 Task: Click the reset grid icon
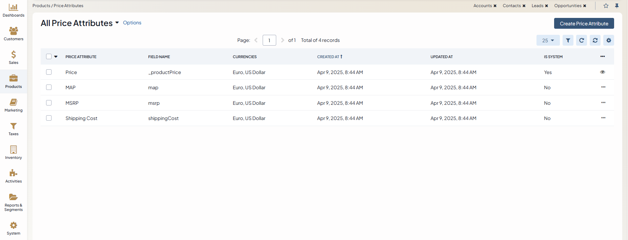tap(595, 40)
